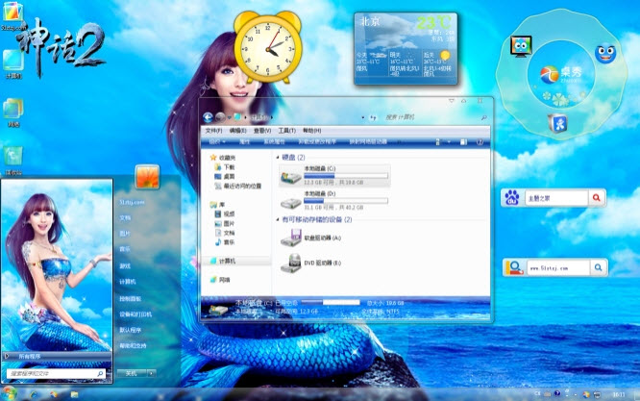Click the Back arrow in the Explorer window
This screenshot has height=401, width=640.
pyautogui.click(x=208, y=117)
